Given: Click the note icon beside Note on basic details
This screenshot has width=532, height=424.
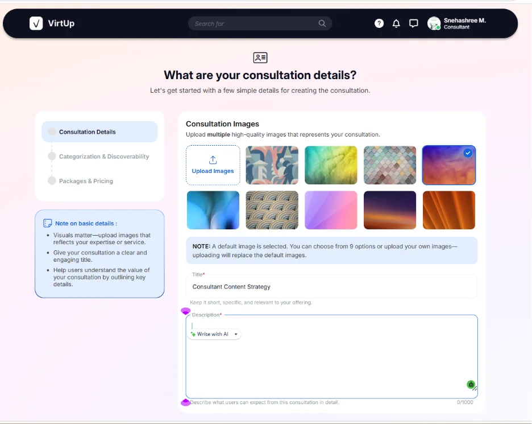Looking at the screenshot, I should tap(48, 223).
